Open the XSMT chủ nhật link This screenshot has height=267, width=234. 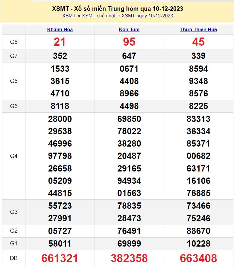point(98,16)
